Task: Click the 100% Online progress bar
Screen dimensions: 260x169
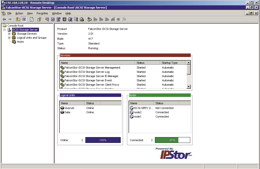Action: pos(103,140)
